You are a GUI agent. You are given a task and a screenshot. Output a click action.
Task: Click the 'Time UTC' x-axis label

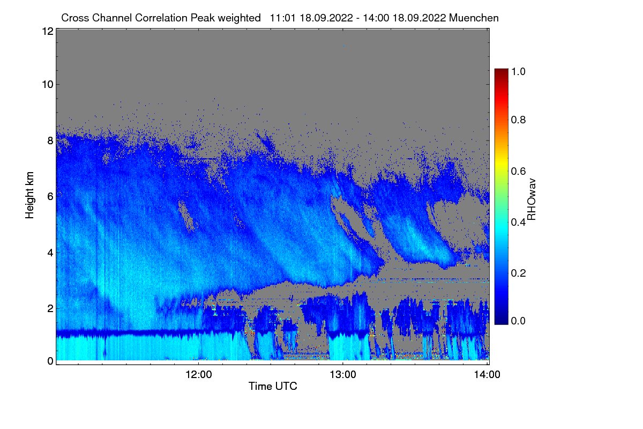click(x=273, y=386)
